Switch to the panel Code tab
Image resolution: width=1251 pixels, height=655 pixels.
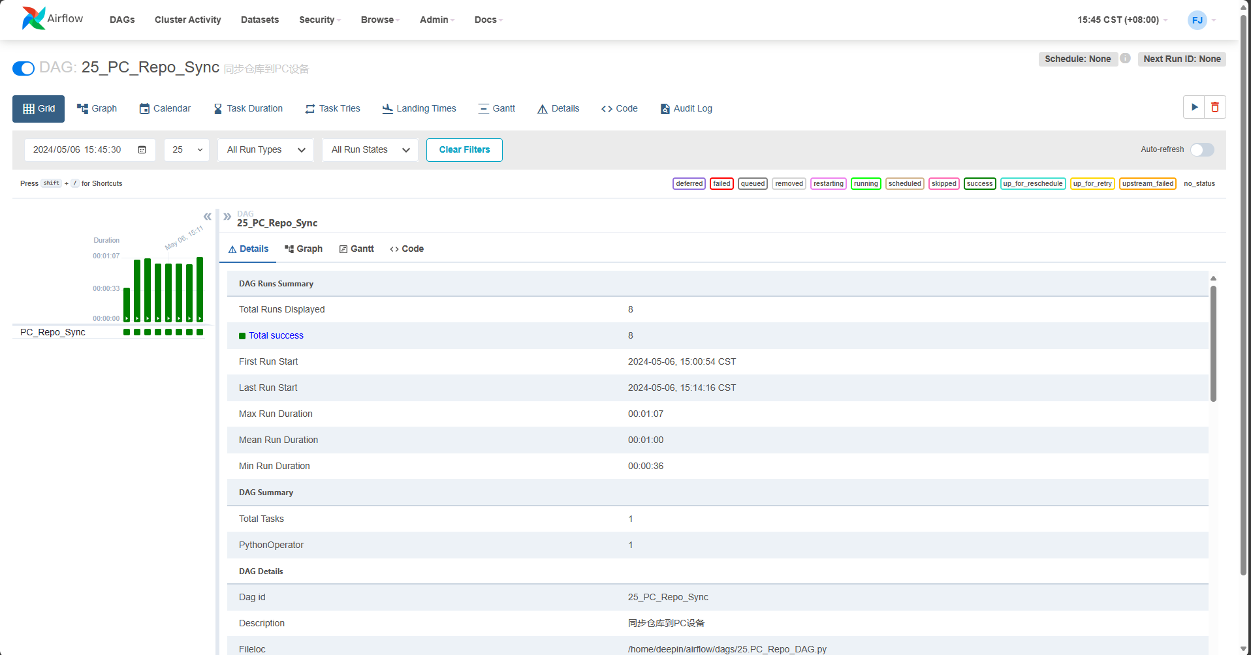point(407,249)
